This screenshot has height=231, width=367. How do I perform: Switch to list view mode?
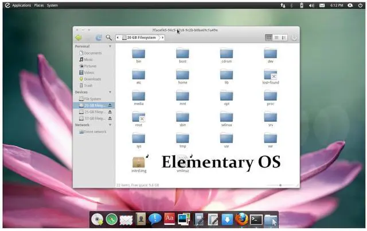click(276, 38)
